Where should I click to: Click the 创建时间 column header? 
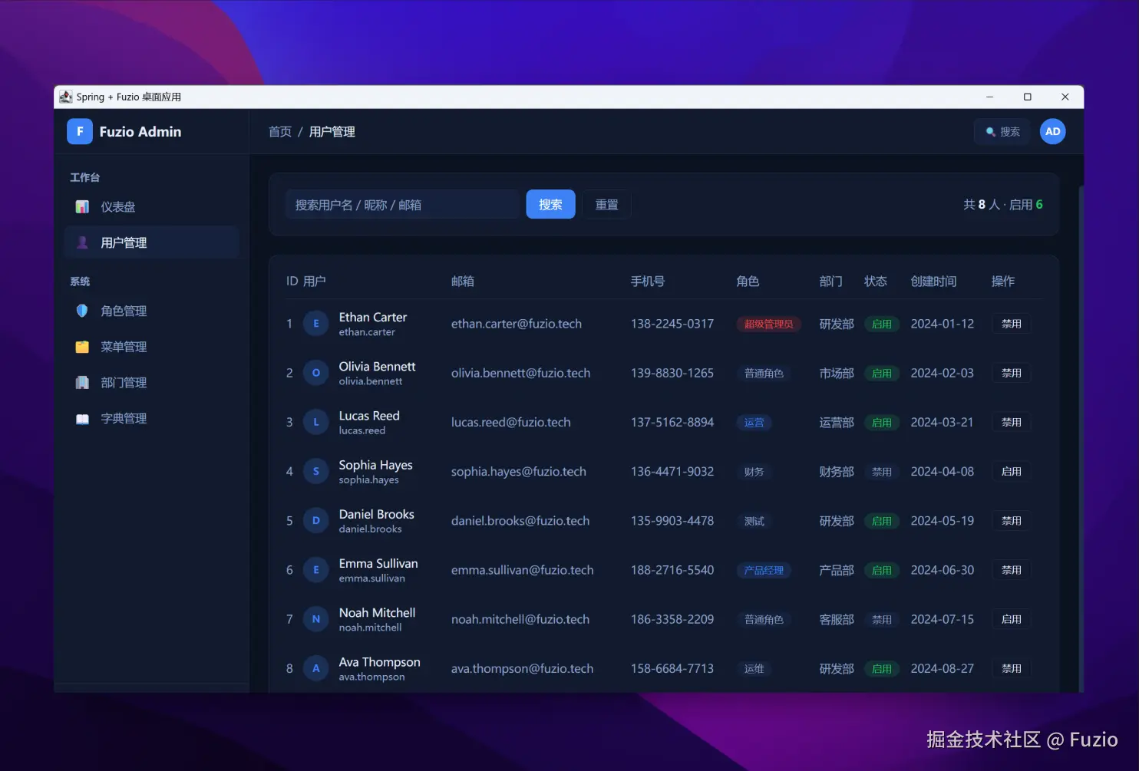click(933, 281)
